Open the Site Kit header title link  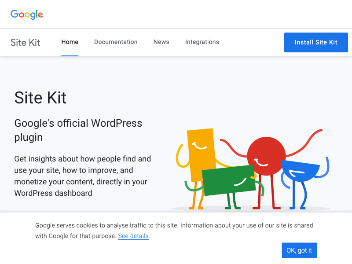[x=25, y=42]
